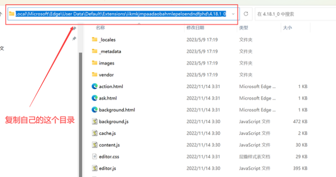Click the search box for 4.18.1_0

[x=295, y=14]
